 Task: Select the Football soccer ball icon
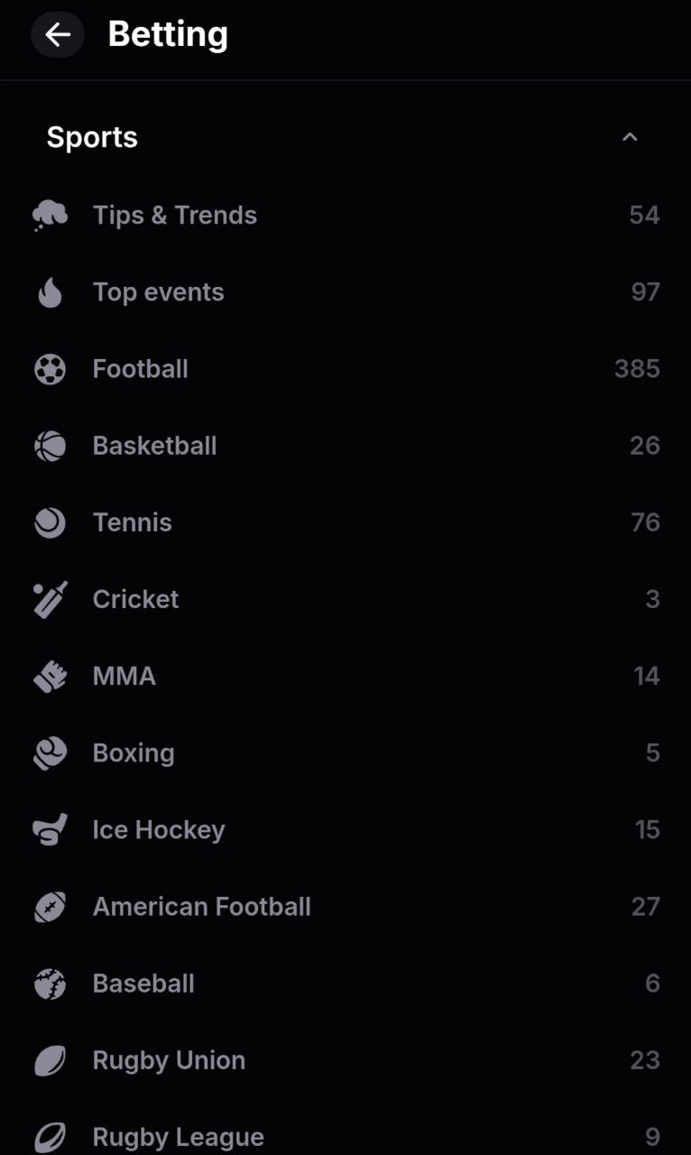[x=50, y=369]
